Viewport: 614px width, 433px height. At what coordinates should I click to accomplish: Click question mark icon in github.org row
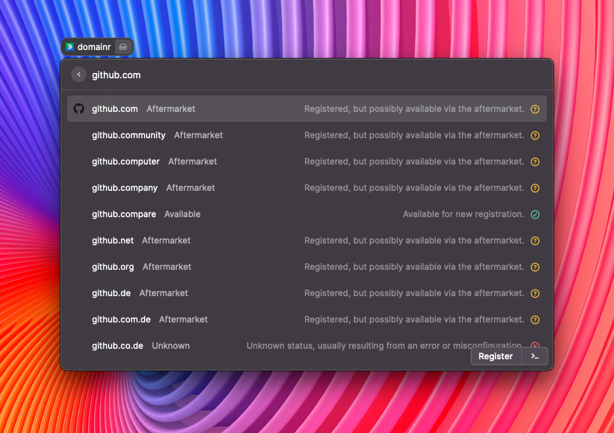pos(535,267)
